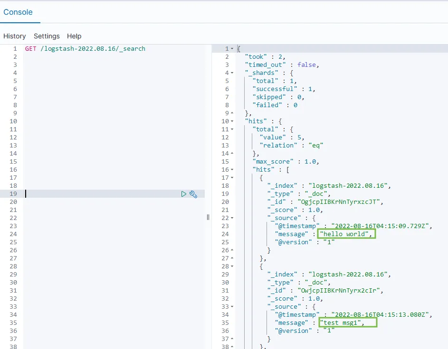Image resolution: width=448 pixels, height=349 pixels.
Task: Click the GET /logstash-2022.08.16/_search request line
Action: click(85, 49)
